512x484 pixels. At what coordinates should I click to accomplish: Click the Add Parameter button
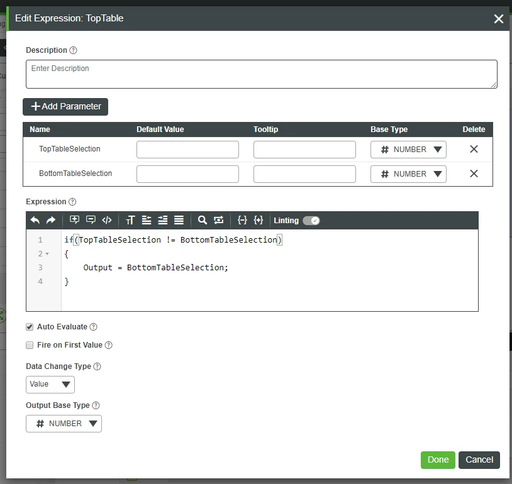(65, 107)
